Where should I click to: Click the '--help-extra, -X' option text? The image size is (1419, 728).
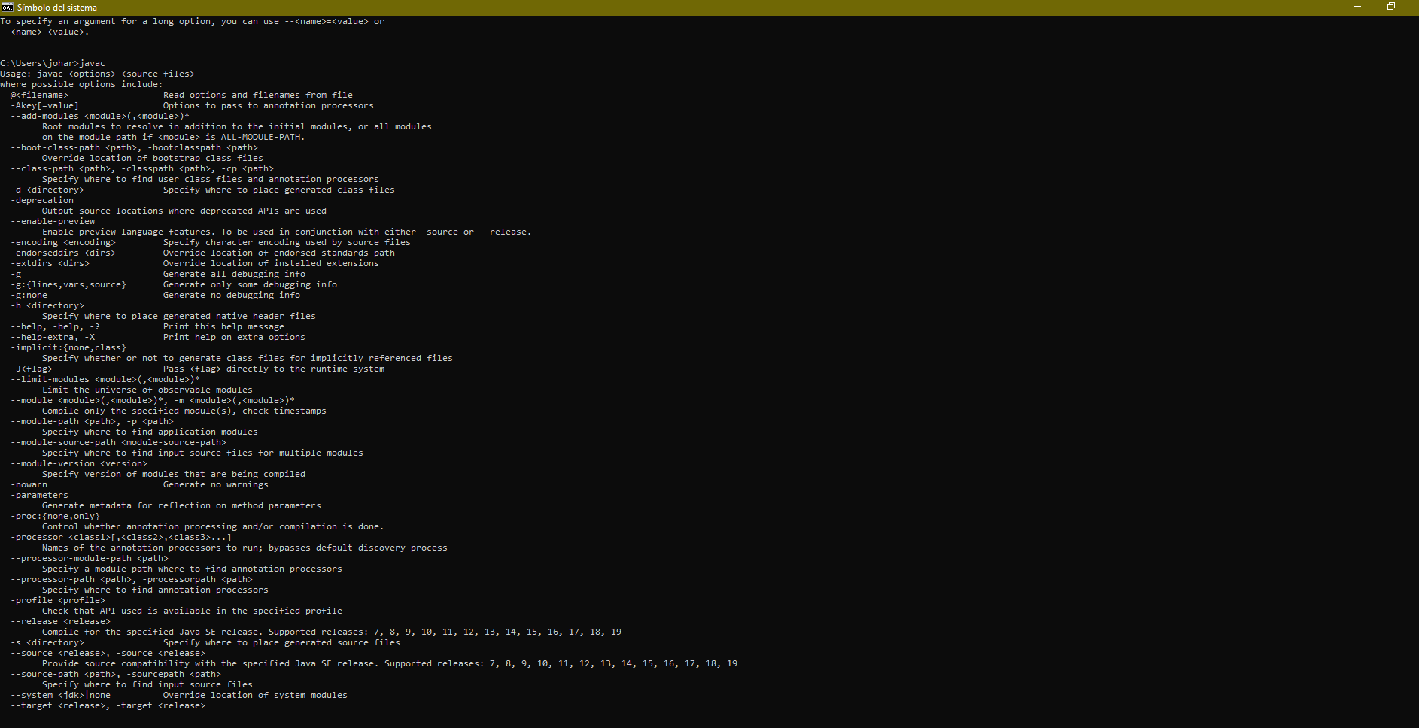[x=53, y=337]
